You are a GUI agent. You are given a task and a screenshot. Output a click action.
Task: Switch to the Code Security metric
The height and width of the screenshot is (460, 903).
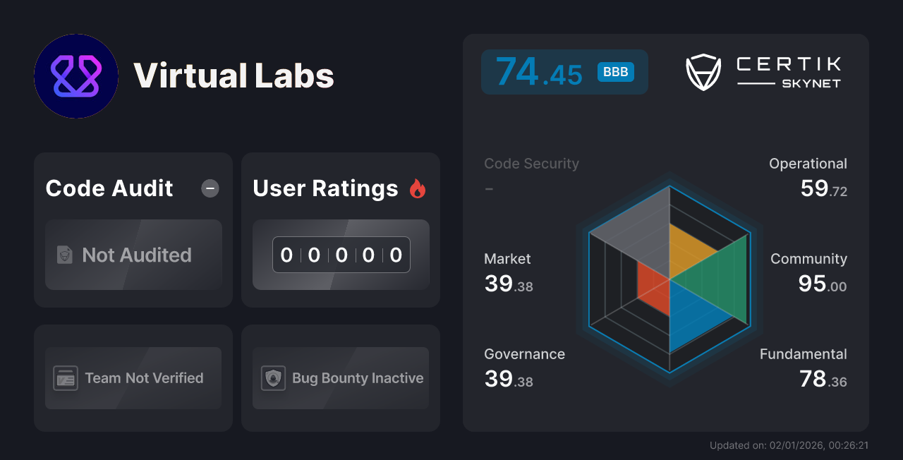pos(531,163)
